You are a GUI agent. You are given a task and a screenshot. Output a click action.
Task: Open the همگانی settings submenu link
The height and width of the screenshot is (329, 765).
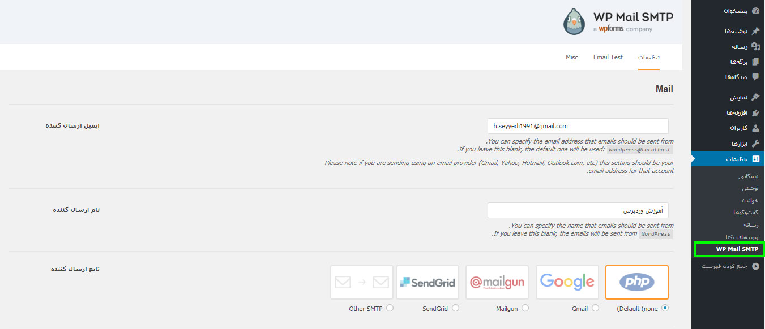click(749, 176)
